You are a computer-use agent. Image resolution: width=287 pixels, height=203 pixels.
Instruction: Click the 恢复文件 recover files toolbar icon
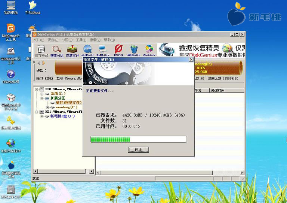pos(72,51)
